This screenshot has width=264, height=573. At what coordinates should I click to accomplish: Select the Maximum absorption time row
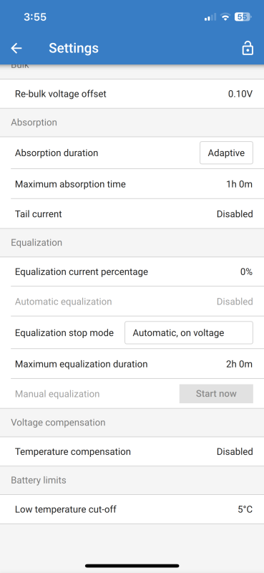click(x=132, y=184)
